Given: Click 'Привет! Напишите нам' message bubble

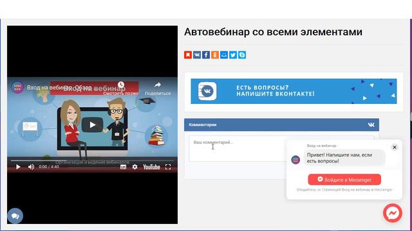Looking at the screenshot, I should coord(344,158).
